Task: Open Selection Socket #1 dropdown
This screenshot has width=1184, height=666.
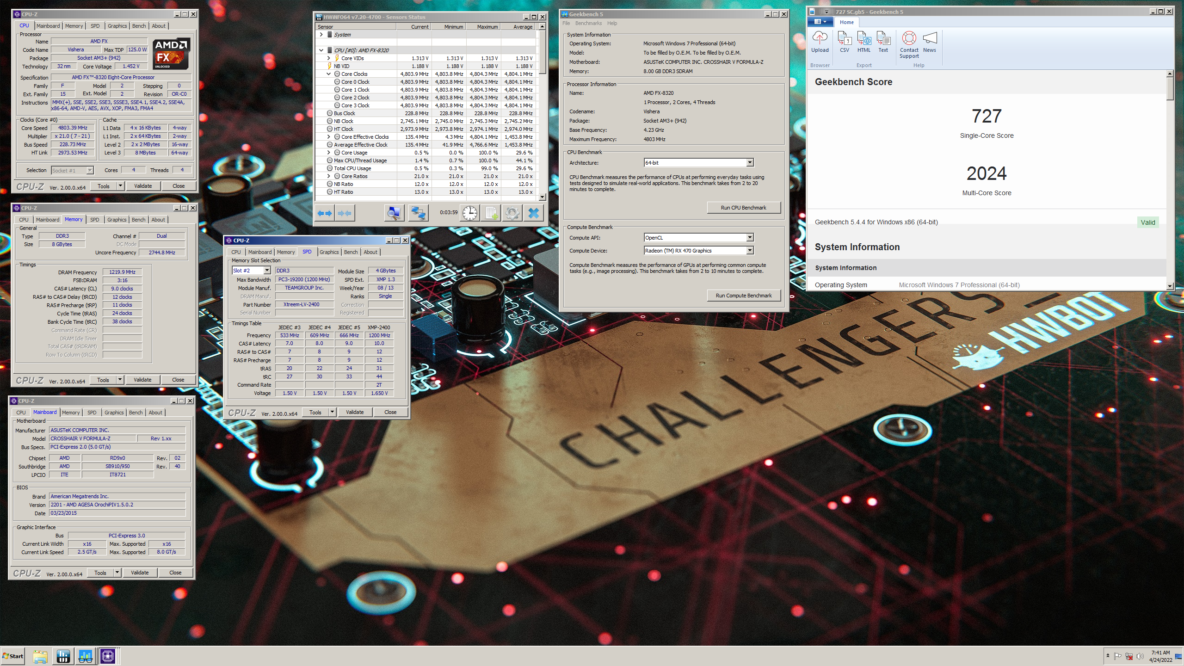Action: 90,170
